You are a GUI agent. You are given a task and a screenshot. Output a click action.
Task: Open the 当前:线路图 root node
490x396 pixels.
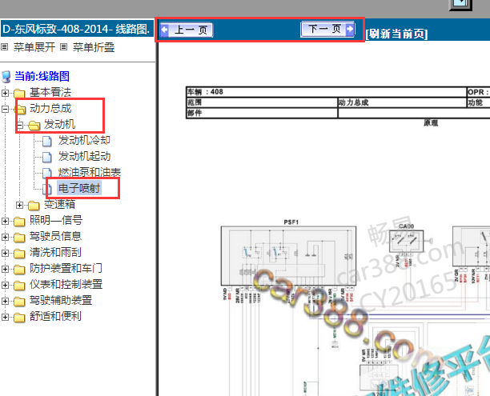point(42,76)
